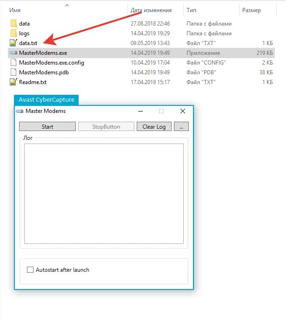The image size is (286, 321).
Task: Select the logs folder icon
Action: tap(13, 33)
